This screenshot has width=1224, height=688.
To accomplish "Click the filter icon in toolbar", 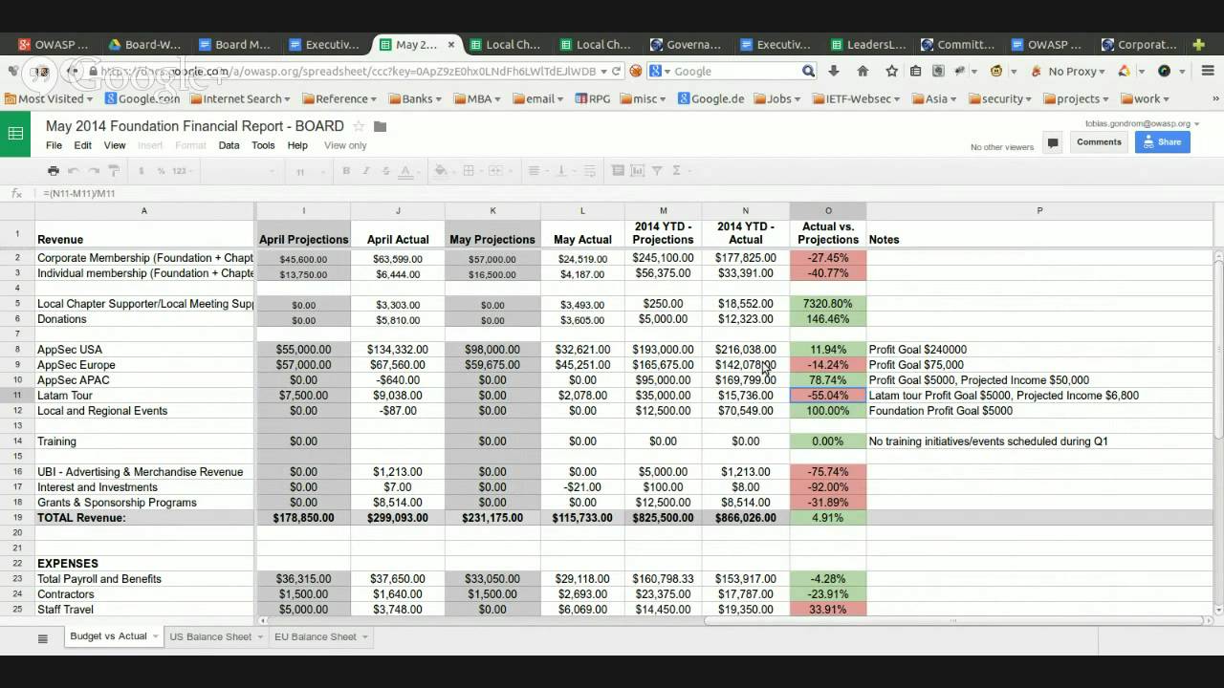I will point(657,171).
